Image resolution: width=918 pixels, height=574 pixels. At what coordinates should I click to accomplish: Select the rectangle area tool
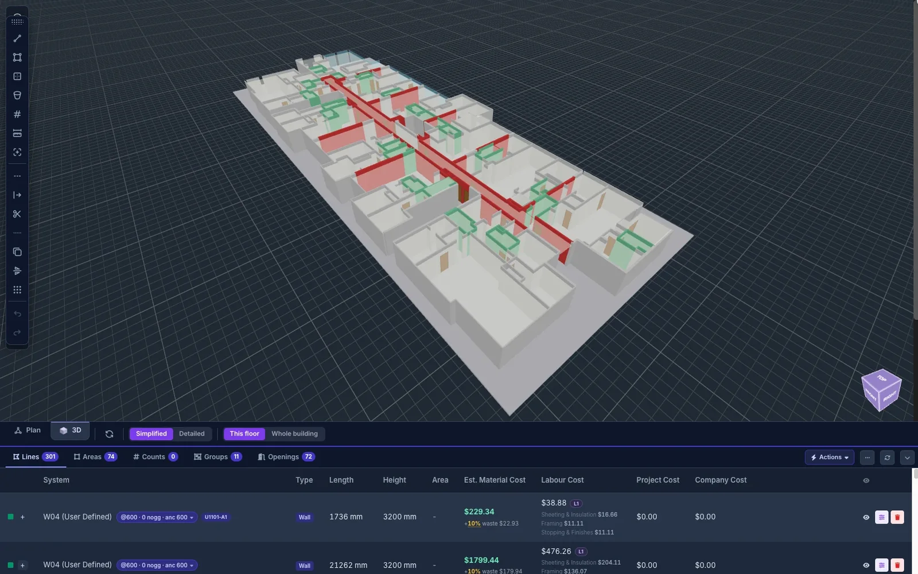tap(17, 57)
